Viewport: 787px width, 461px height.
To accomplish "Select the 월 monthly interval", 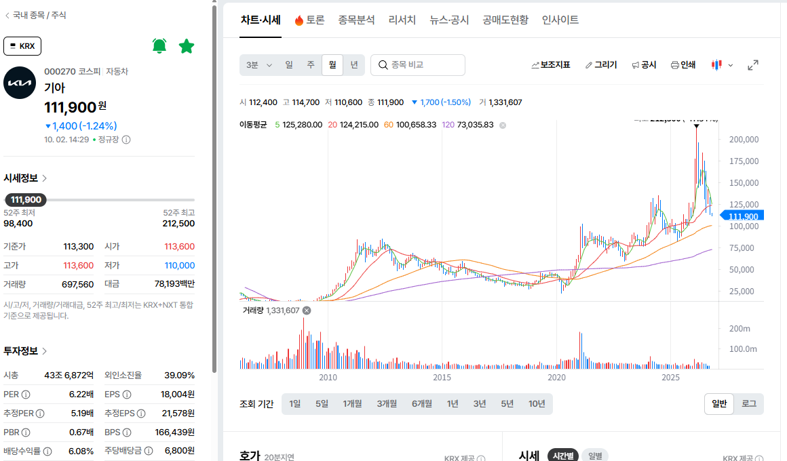I will (332, 64).
